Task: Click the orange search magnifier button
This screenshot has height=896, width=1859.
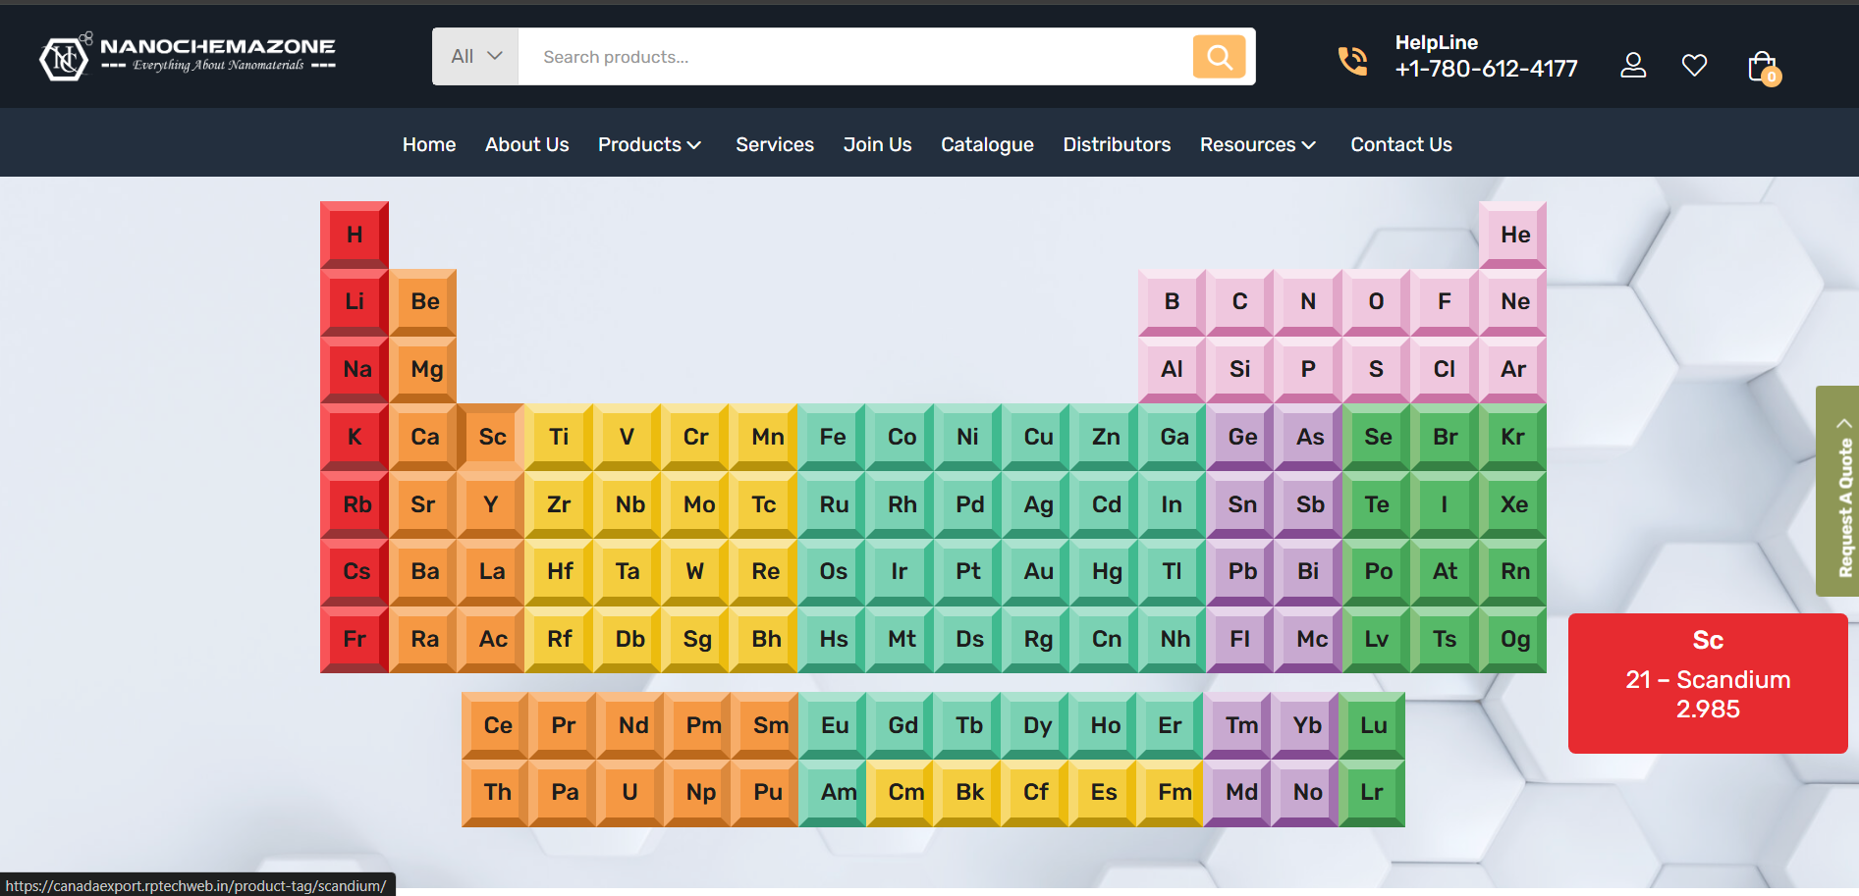Action: click(x=1219, y=57)
